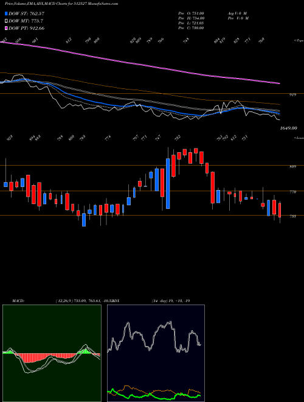The image size is (304, 402).
Task: Click the ADX '(14 day) 19, +18, -19' values
Action: pos(171,301)
